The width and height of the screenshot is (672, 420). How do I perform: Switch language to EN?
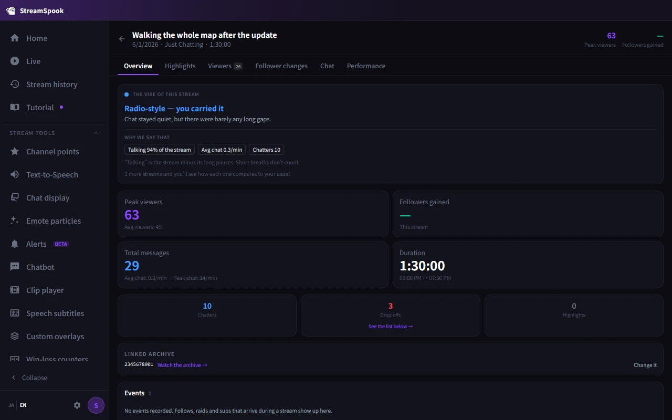(x=23, y=405)
